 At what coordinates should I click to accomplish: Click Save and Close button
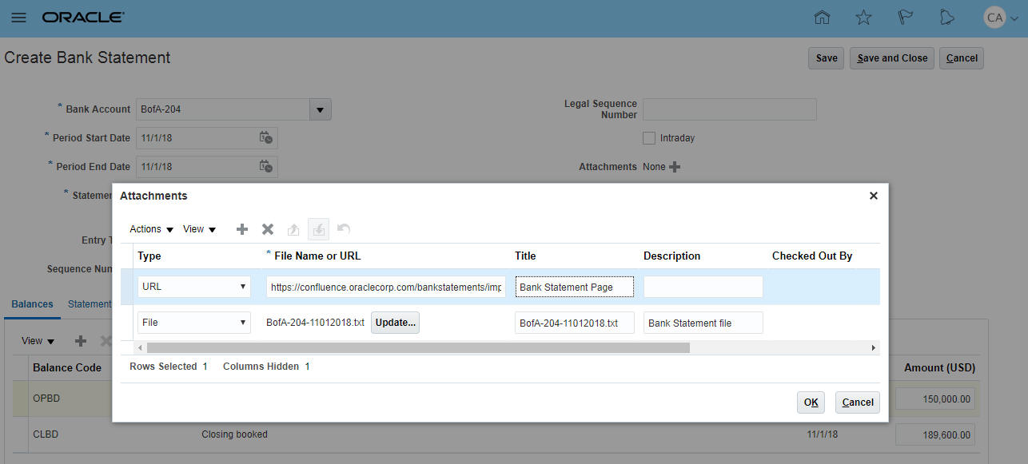(x=892, y=58)
